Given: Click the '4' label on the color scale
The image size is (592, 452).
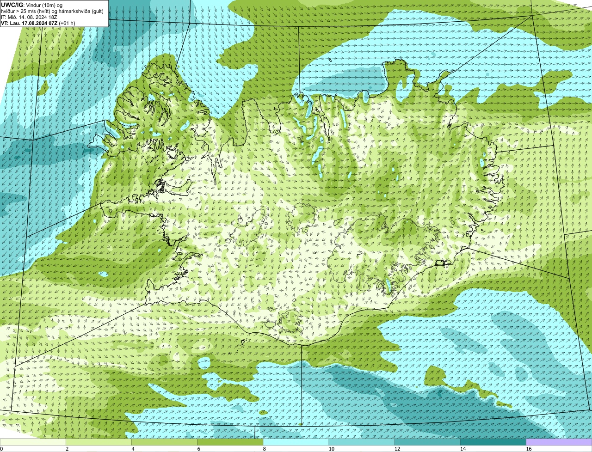Looking at the screenshot, I should [133, 449].
